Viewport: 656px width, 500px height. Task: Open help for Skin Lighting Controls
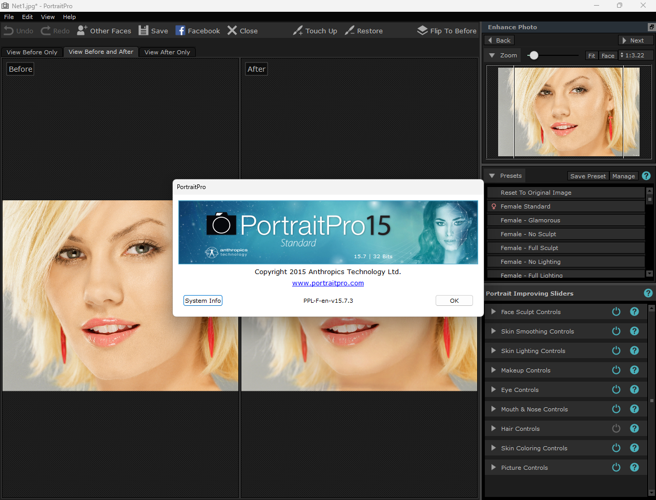coord(634,351)
